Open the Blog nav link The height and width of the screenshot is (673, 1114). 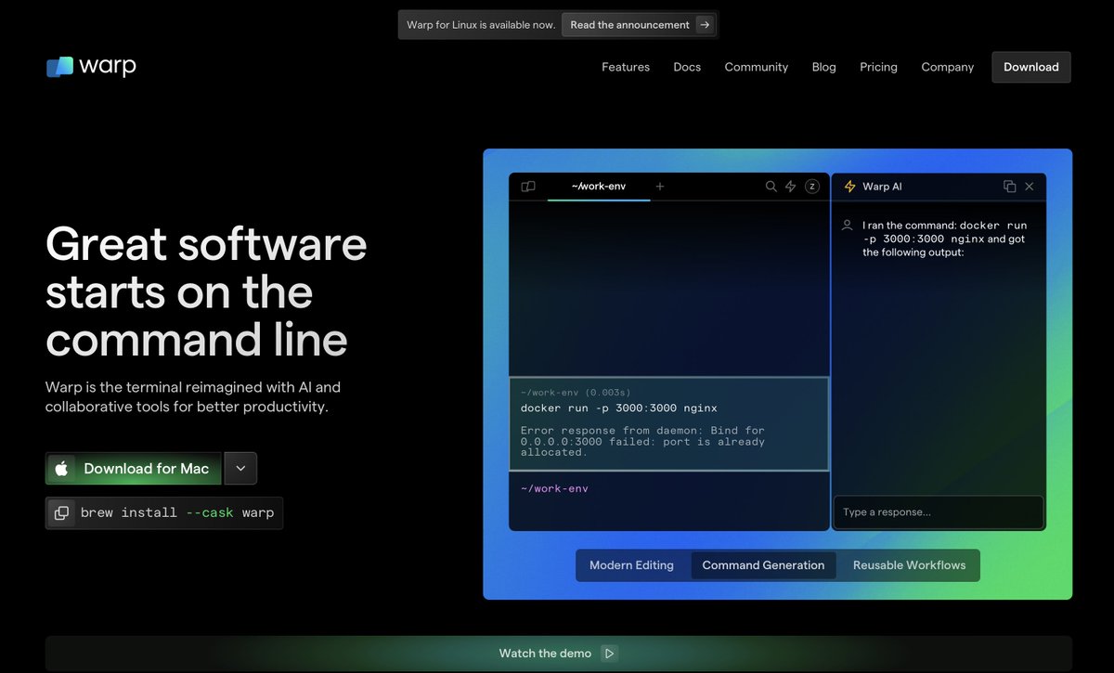click(824, 67)
